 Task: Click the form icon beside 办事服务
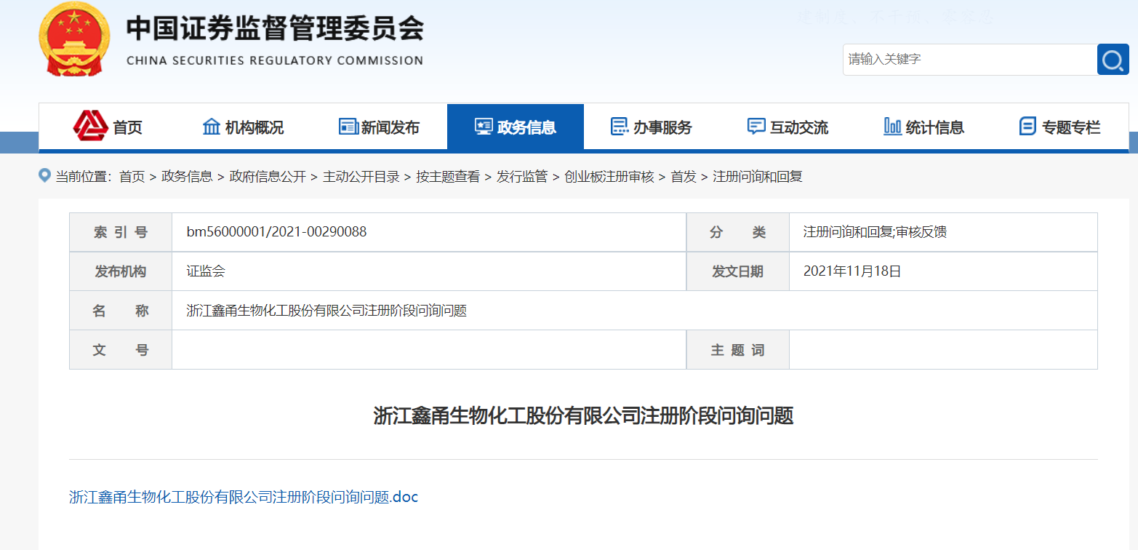(620, 127)
